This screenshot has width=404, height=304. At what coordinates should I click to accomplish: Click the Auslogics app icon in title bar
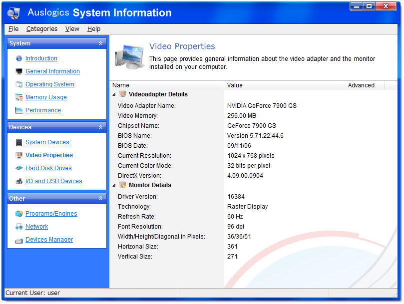pyautogui.click(x=13, y=13)
